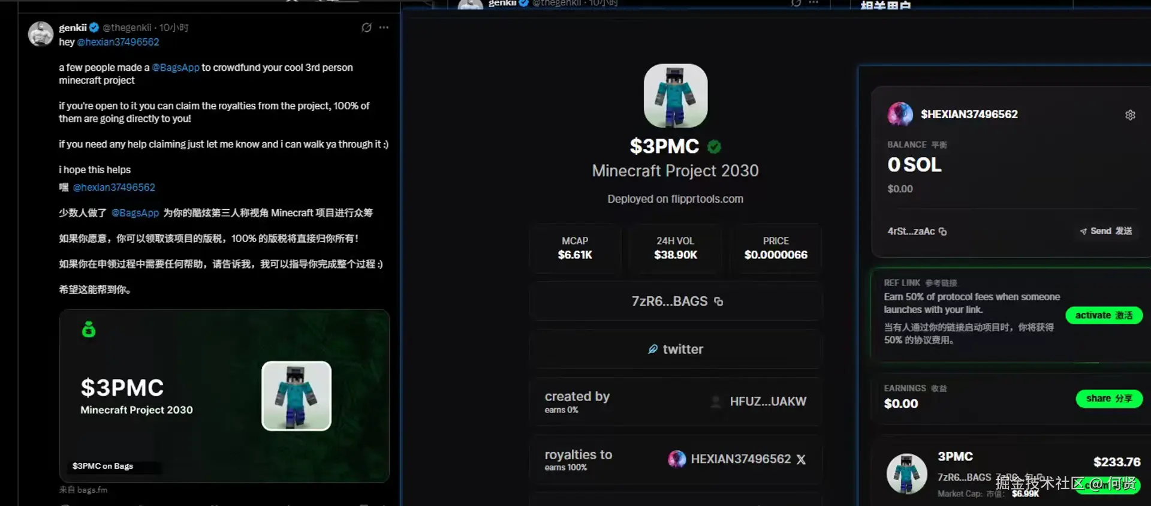Click the $3PMC token avatar at the top of the token page
This screenshot has height=506, width=1151.
pyautogui.click(x=676, y=95)
